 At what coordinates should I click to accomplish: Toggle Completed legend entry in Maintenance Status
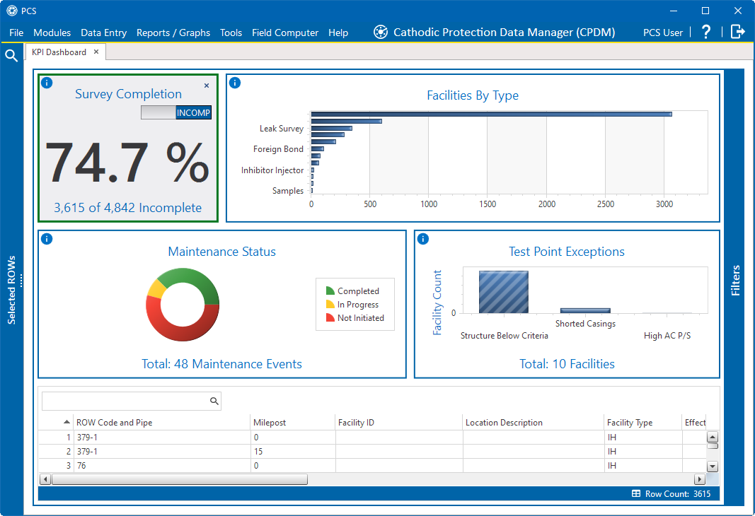[352, 291]
